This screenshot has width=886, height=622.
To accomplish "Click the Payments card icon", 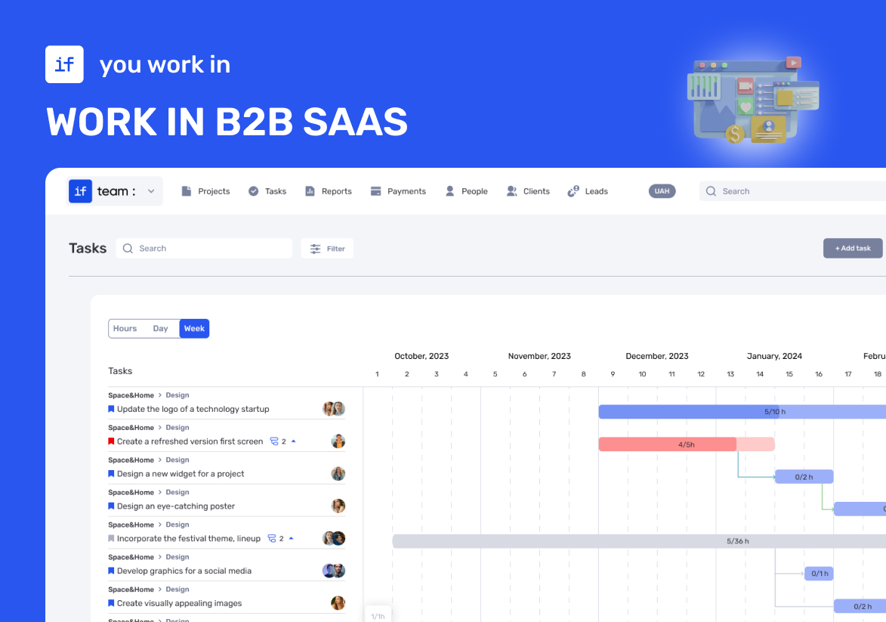I will point(375,191).
